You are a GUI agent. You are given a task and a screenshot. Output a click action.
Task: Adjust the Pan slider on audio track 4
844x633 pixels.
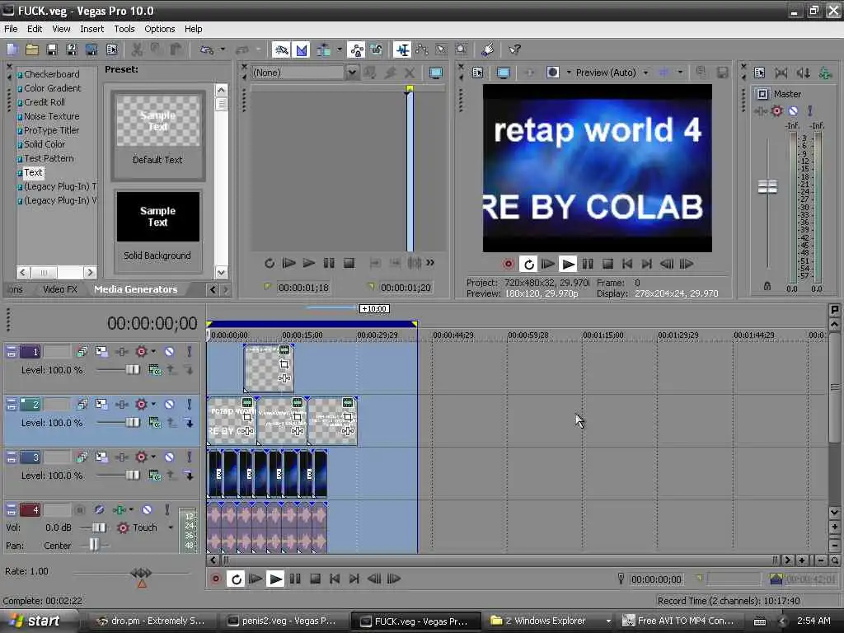click(94, 545)
